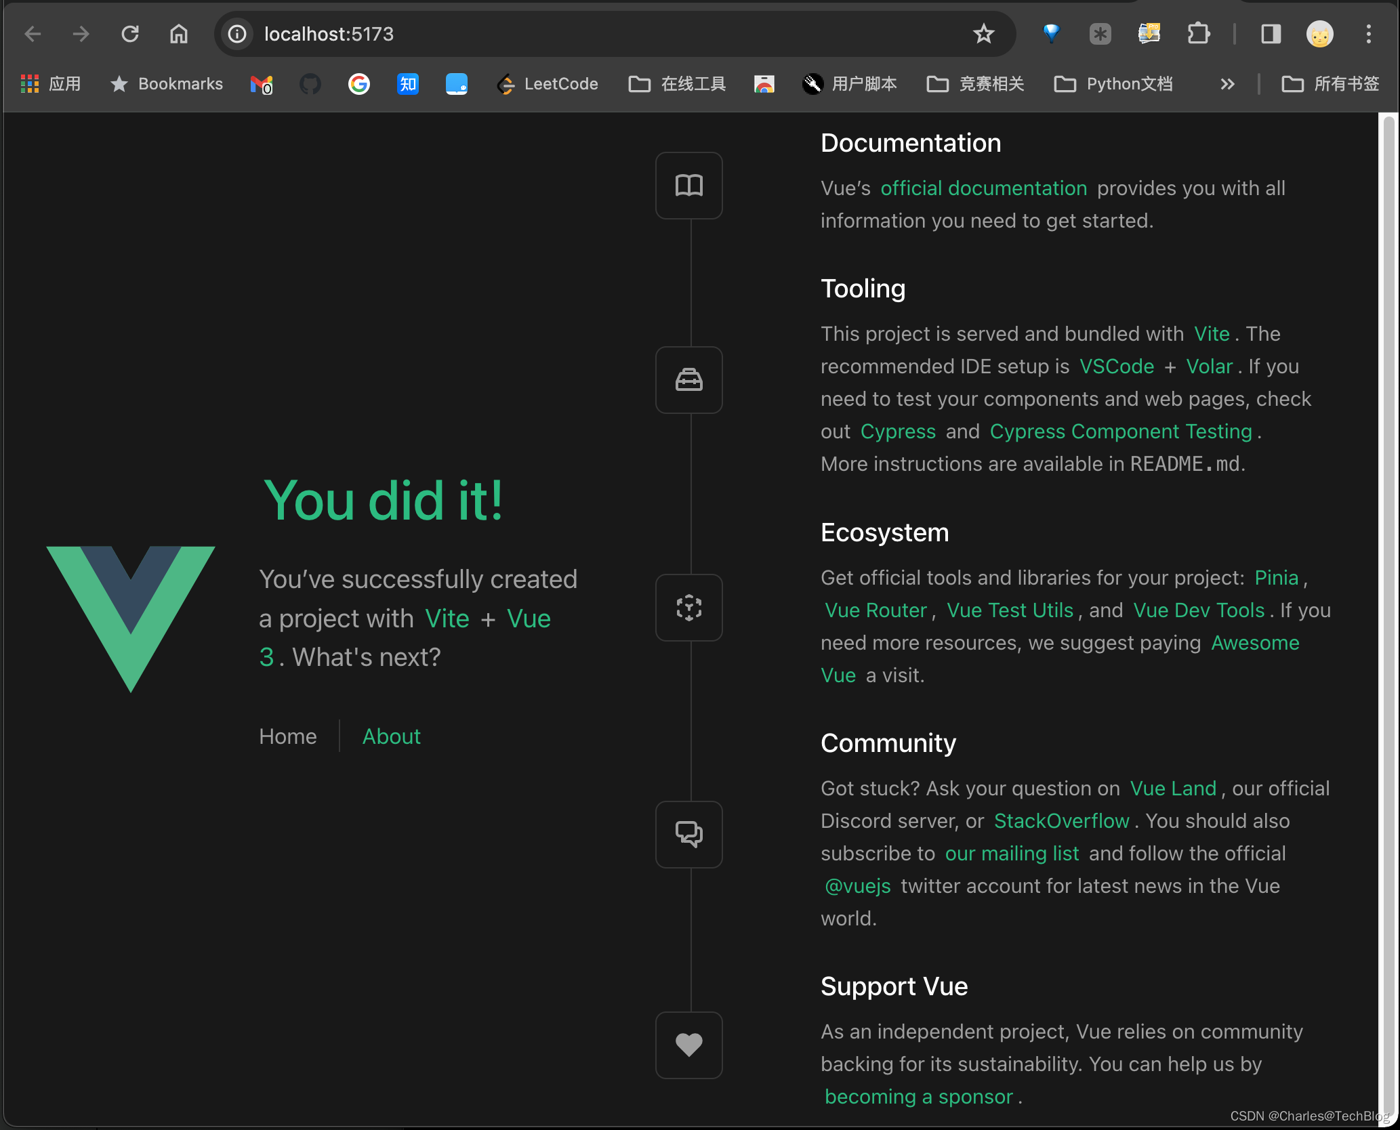
Task: Click the reload page icon
Action: (x=129, y=34)
